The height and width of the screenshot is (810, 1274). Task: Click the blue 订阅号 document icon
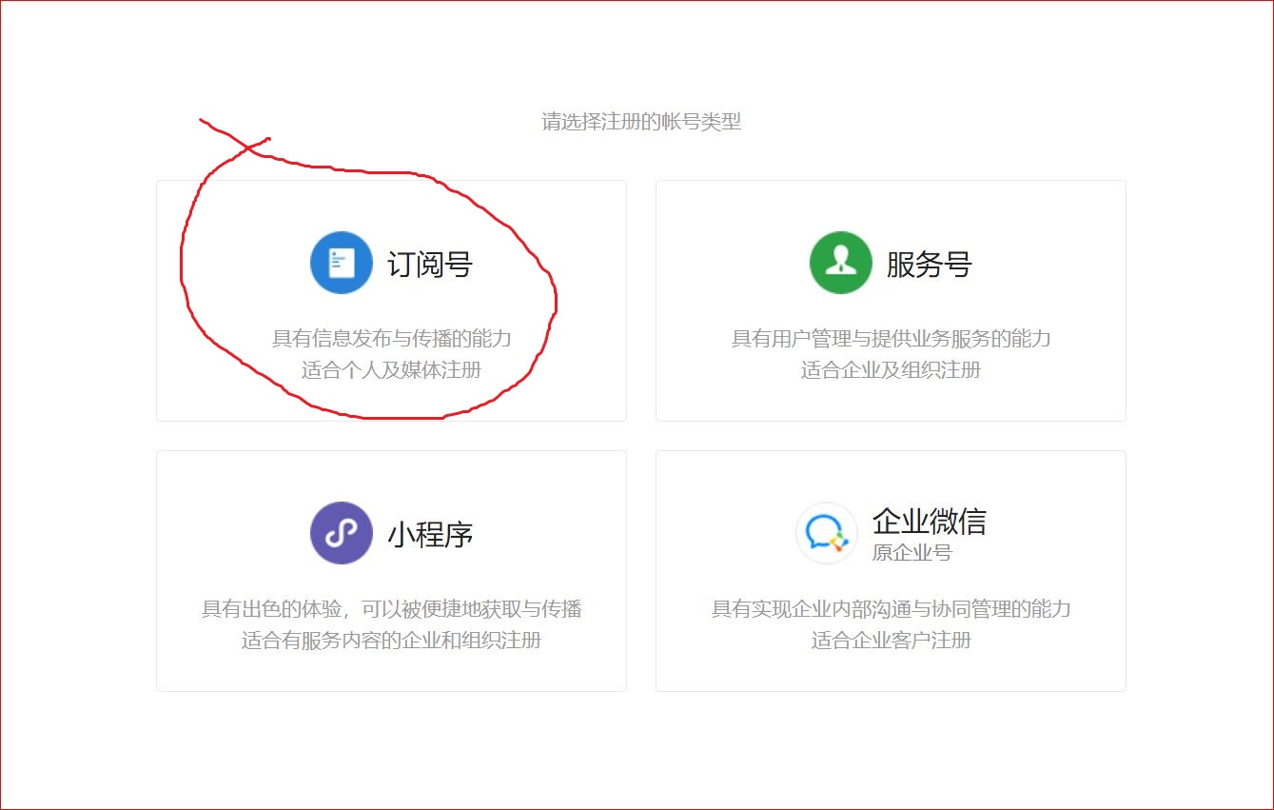pos(341,263)
